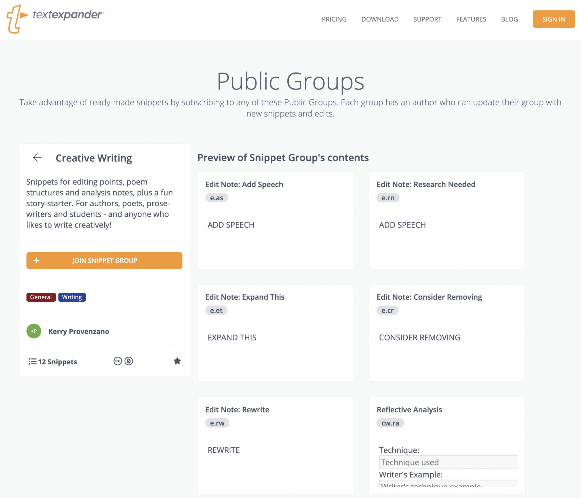Screen dimensions: 581x498
Task: Open the Blog page
Action: 510,19
